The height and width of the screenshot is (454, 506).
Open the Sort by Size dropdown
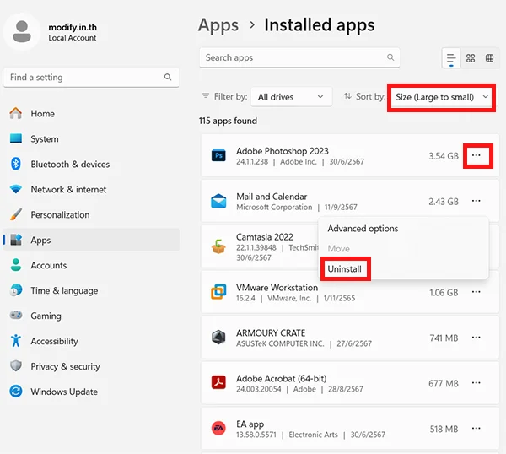pos(441,97)
